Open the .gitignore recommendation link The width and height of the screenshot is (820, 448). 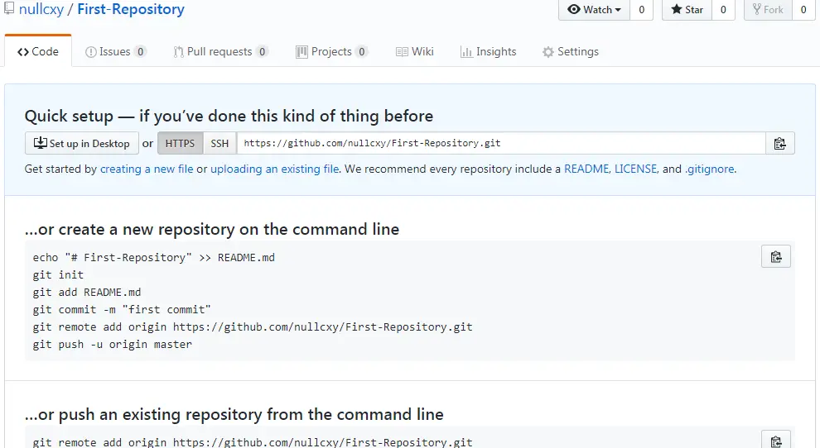click(710, 169)
